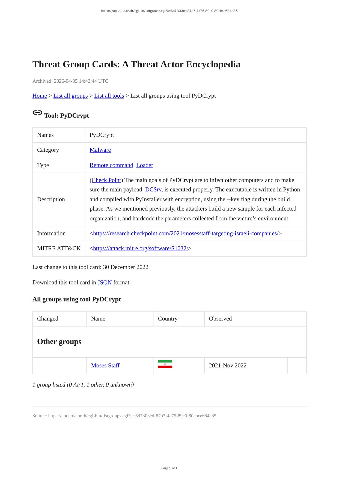Go to List all groups breadcrumb
This screenshot has height=479, width=339.
70,96
